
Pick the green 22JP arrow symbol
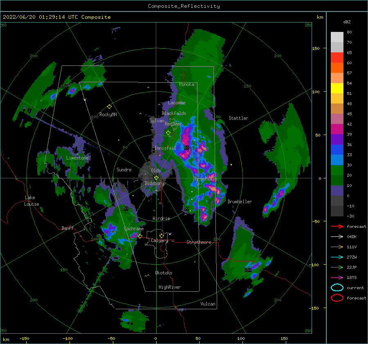337,267
